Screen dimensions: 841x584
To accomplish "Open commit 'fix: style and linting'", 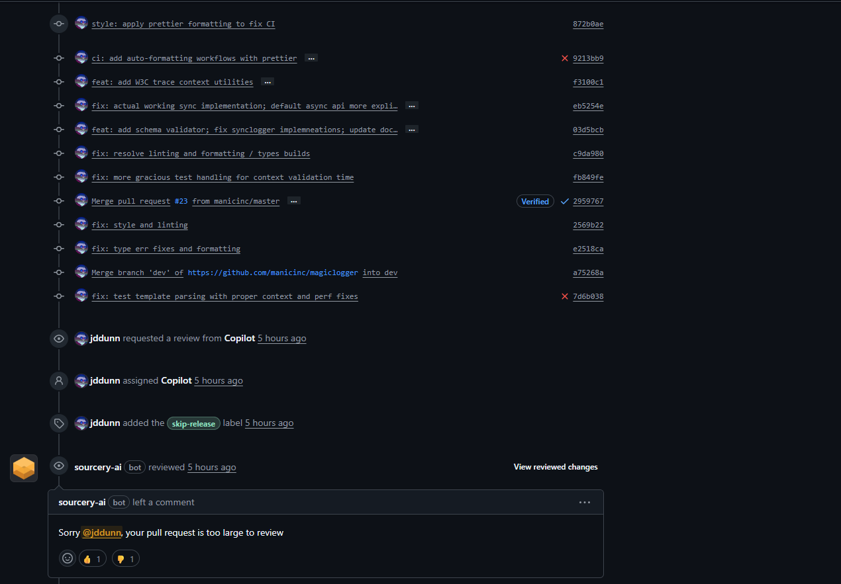I will pyautogui.click(x=140, y=225).
